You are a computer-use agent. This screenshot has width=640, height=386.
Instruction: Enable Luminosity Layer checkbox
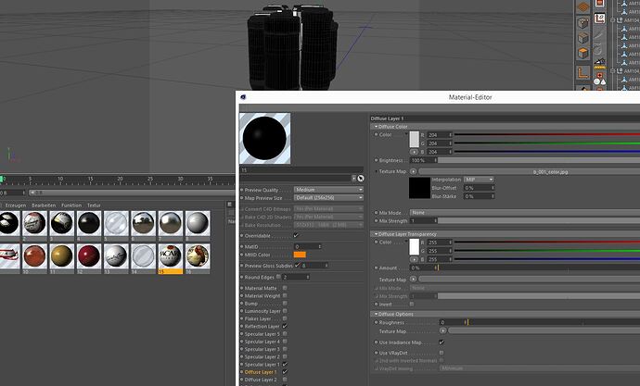[285, 311]
